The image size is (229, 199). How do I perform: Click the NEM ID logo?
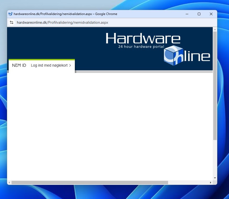19,65
